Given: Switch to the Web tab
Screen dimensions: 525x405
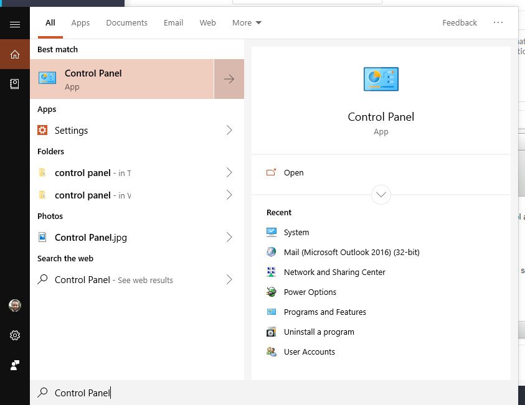Looking at the screenshot, I should 207,23.
